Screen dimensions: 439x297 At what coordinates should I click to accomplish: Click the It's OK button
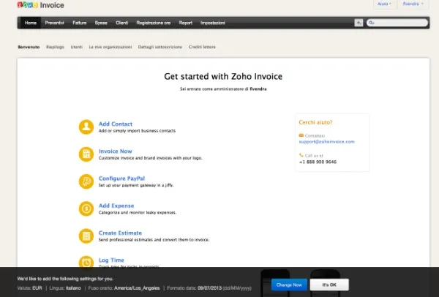pyautogui.click(x=329, y=285)
